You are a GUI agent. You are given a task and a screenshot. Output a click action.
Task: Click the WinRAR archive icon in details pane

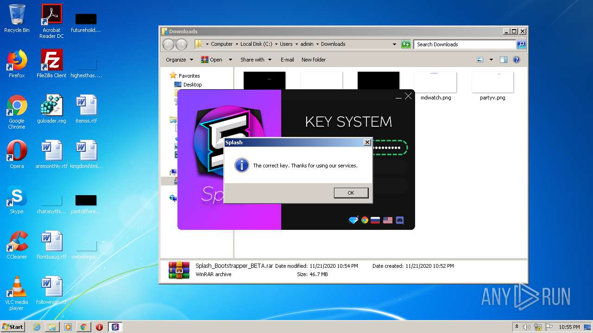pyautogui.click(x=179, y=270)
